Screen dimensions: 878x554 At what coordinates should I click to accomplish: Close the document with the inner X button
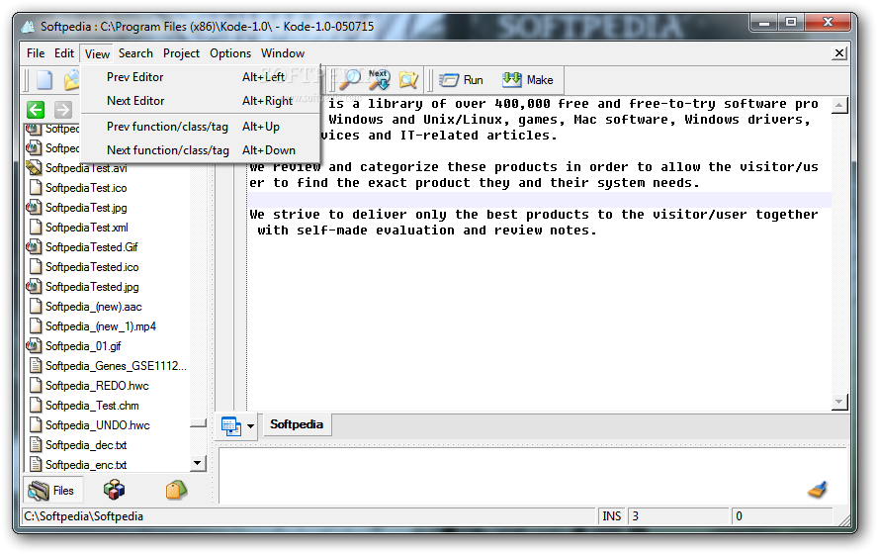(x=838, y=53)
